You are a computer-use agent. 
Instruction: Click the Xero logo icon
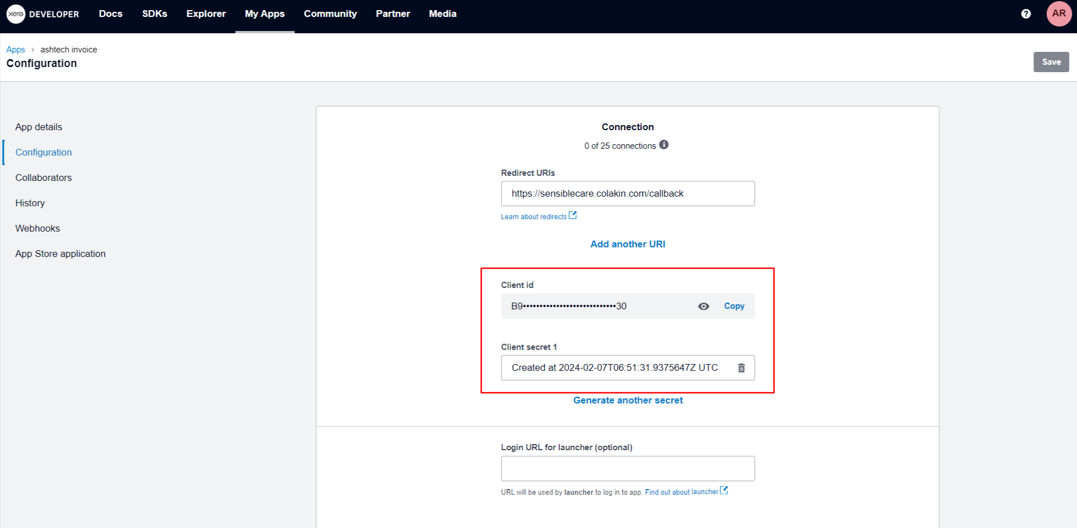[16, 14]
